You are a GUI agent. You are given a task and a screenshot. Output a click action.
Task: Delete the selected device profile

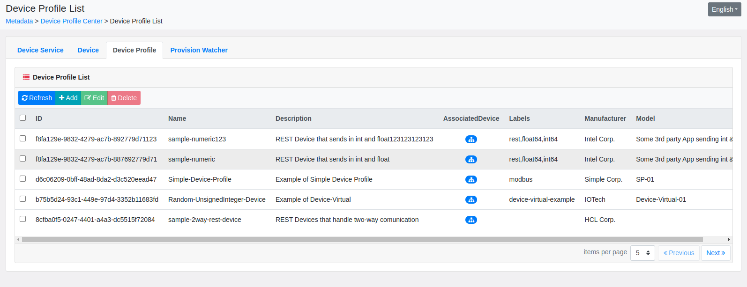(x=124, y=98)
